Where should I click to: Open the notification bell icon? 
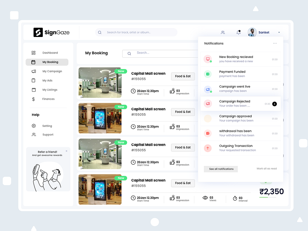point(238,32)
